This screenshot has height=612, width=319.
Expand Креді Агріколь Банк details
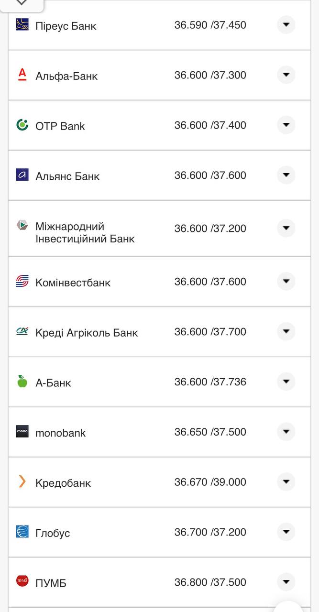286,331
